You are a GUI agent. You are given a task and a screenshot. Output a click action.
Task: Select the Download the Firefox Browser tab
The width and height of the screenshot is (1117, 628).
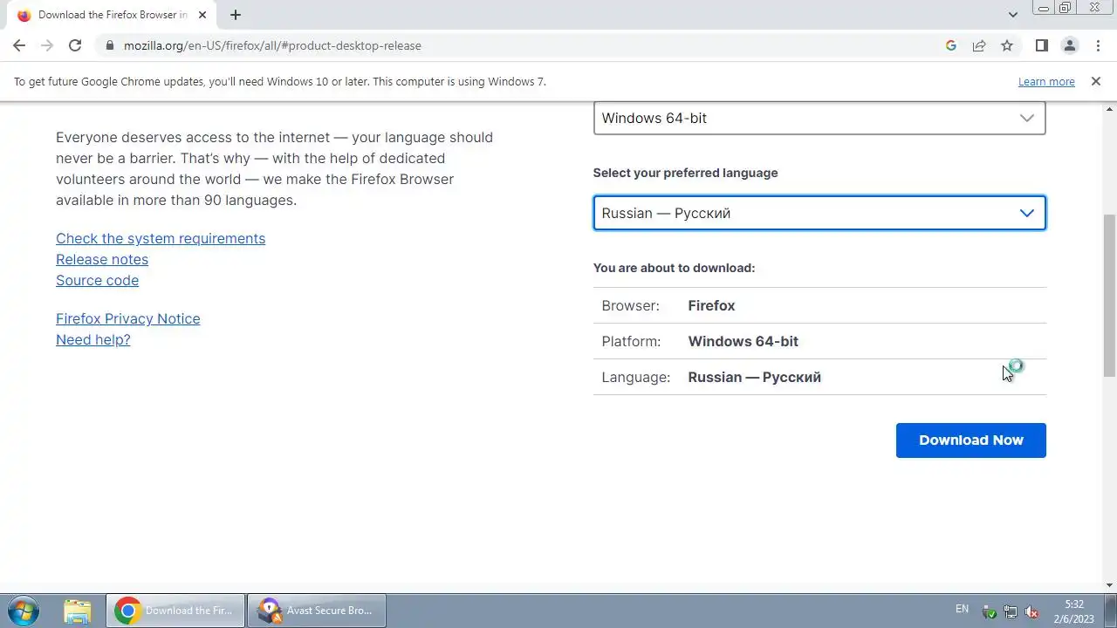(x=112, y=15)
